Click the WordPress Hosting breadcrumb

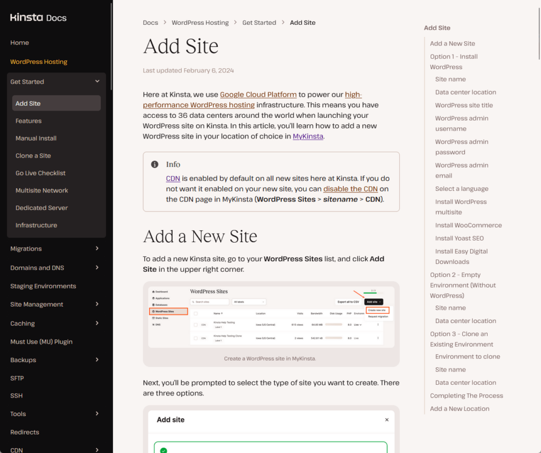point(200,22)
